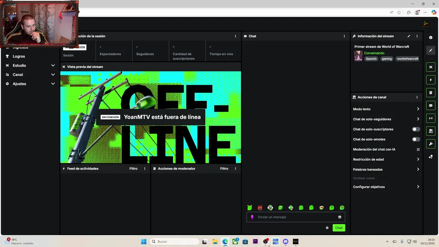Expand the Canal menu chevron
Image resolution: width=439 pixels, height=247 pixels.
coord(53,74)
